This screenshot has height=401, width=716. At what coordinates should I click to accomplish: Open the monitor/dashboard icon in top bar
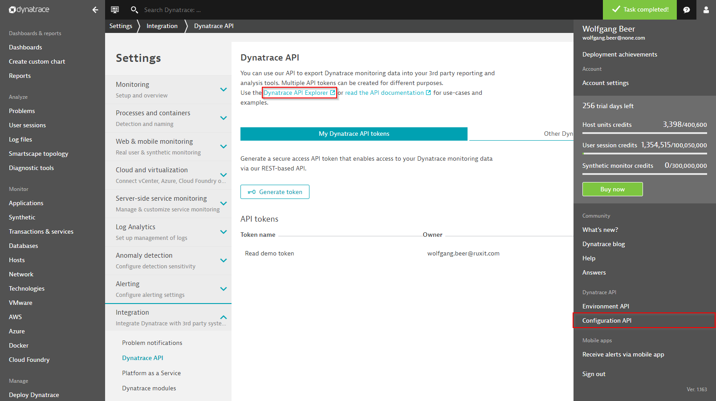115,10
